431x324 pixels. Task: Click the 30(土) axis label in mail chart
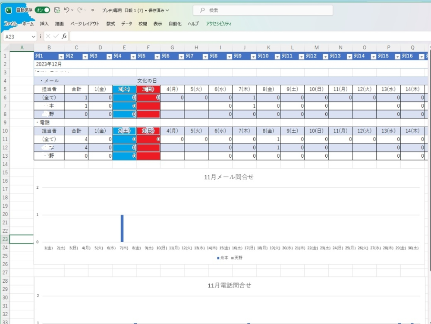pos(413,248)
